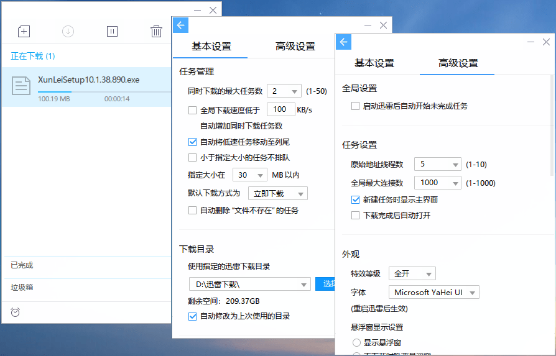The width and height of the screenshot is (556, 356).
Task: Uncheck 新建任务时显示主界面
Action: point(355,200)
